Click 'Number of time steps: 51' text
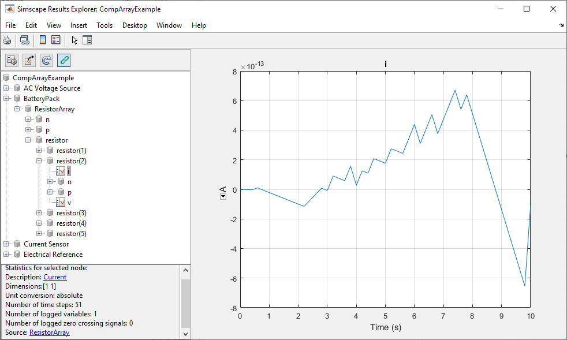Viewport: 567px width, 340px height. 43,305
